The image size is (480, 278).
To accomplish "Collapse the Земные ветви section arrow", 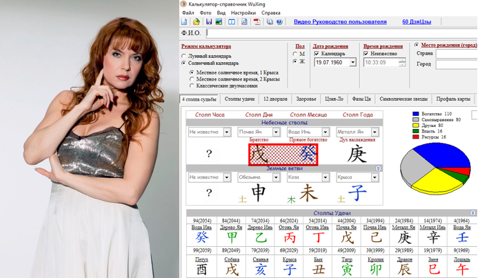I will click(x=379, y=168).
